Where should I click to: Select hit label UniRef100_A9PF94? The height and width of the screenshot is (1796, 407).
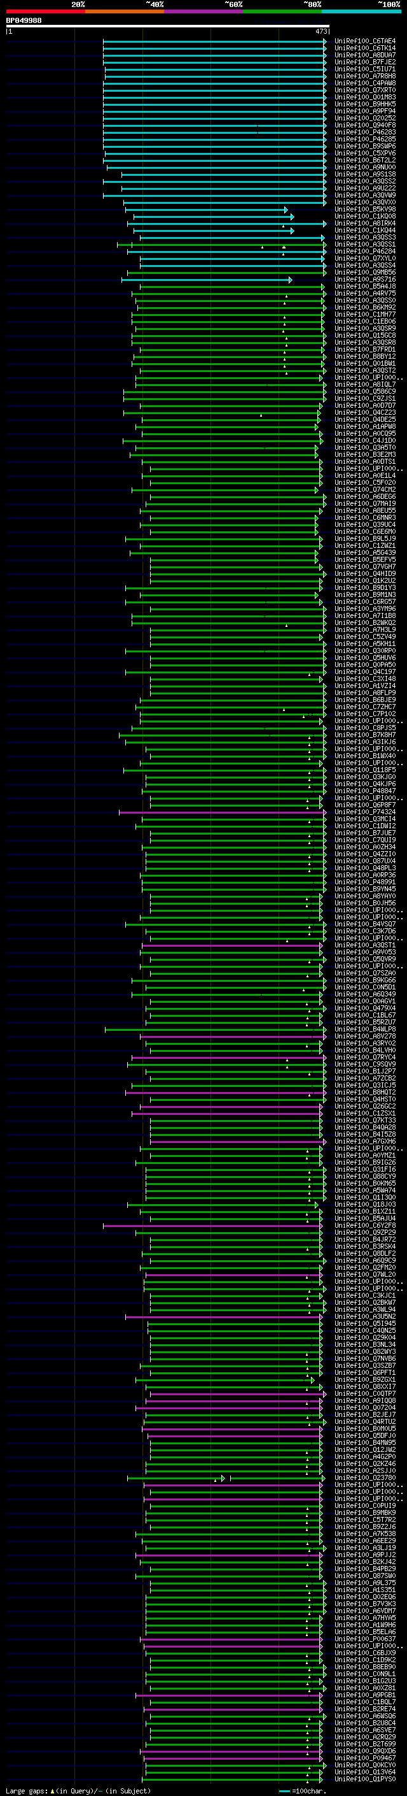coord(365,111)
